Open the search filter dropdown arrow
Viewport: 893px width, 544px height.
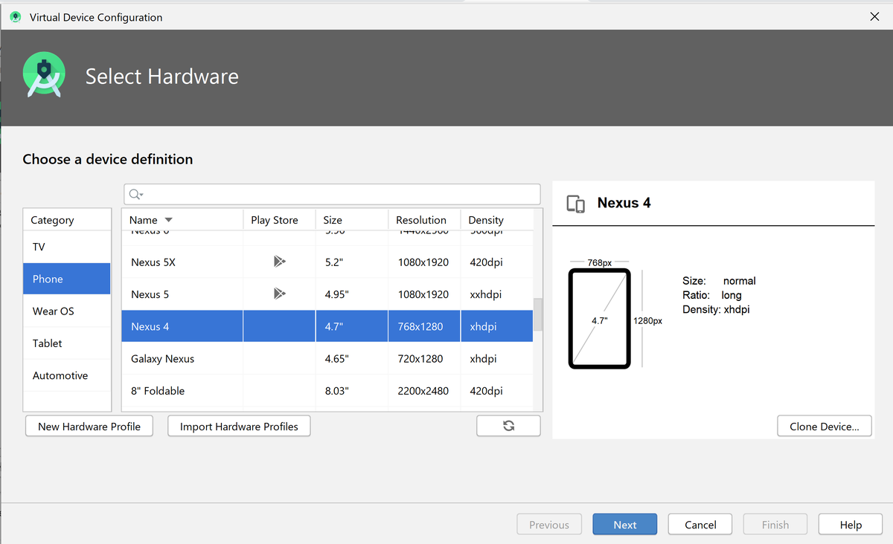tap(141, 193)
